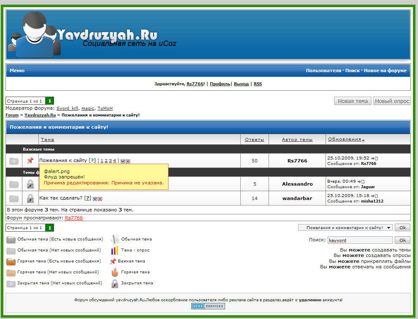418x319 pixels.
Task: Go to Yavdruzyah.Ru in the breadcrumb
Action: pos(40,115)
